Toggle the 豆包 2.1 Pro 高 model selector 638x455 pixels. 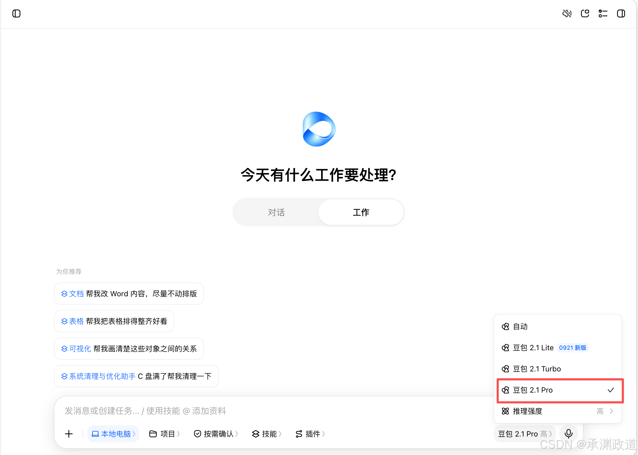point(525,434)
